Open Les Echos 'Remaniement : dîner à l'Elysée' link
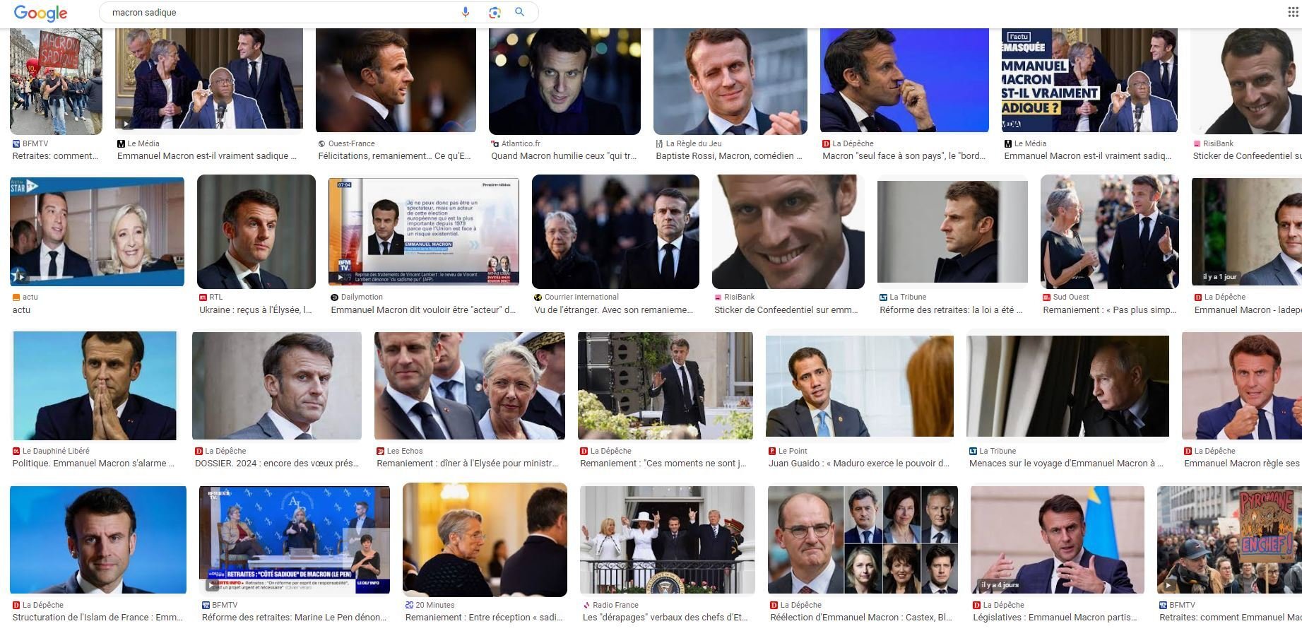This screenshot has width=1302, height=631. 468,464
